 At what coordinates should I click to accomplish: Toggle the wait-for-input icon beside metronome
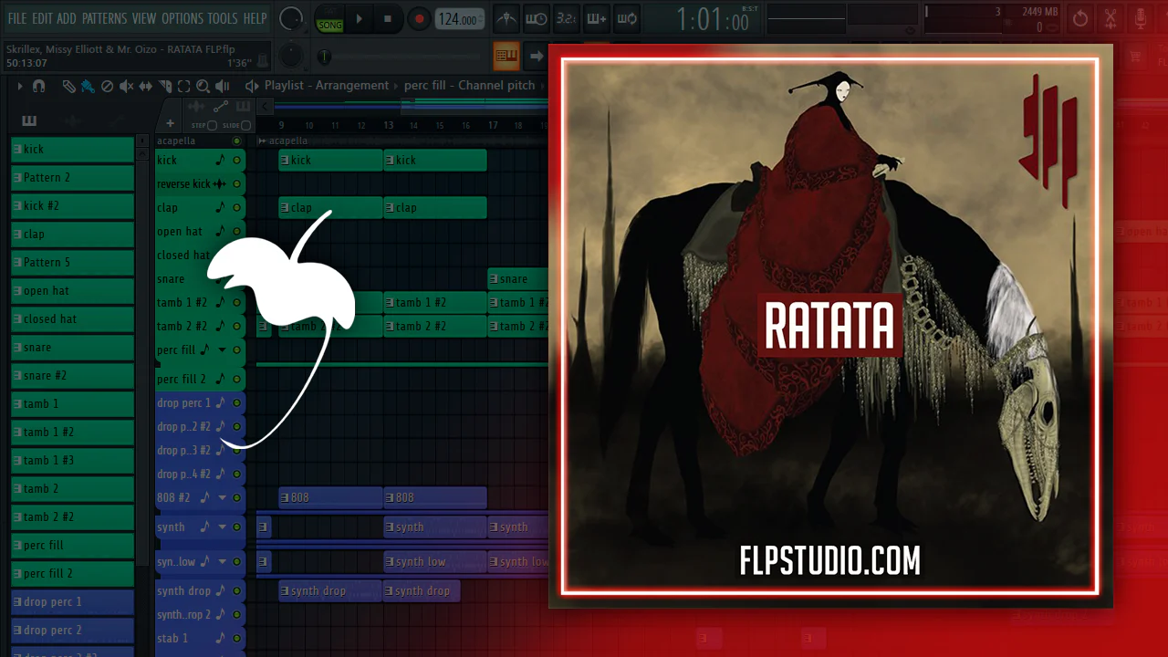click(x=537, y=18)
